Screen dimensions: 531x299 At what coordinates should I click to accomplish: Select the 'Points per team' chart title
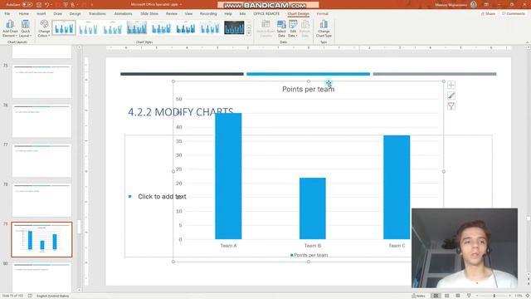(308, 89)
